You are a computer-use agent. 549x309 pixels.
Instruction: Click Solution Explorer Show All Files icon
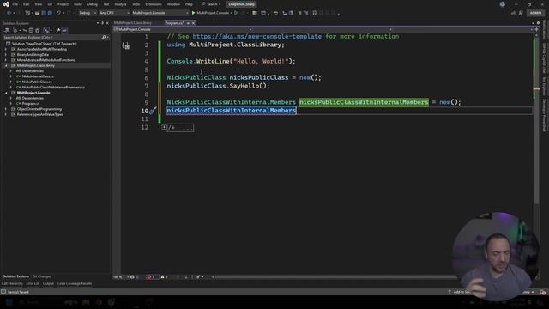tap(38, 31)
